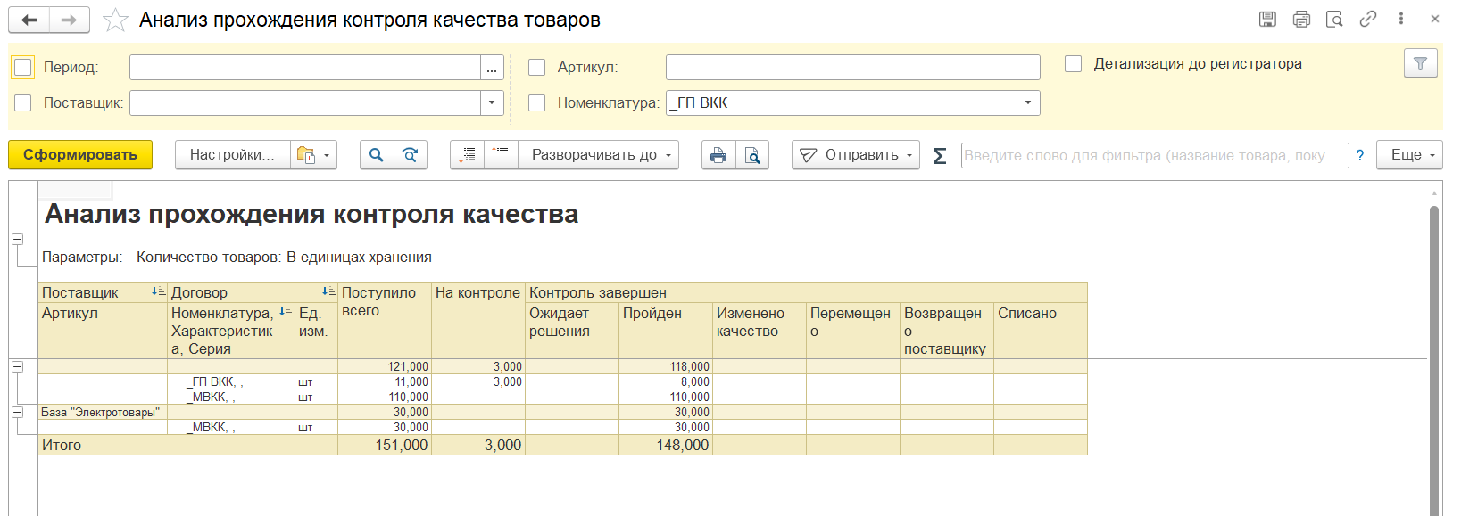Copy link to this report
Screen dimensions: 1461x516
(1367, 19)
